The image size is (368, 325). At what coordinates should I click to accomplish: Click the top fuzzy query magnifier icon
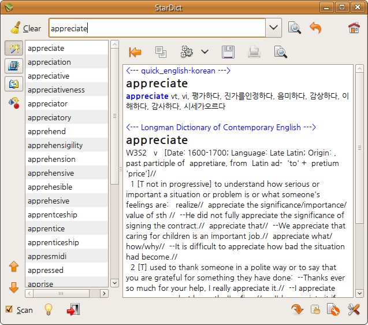(x=294, y=28)
